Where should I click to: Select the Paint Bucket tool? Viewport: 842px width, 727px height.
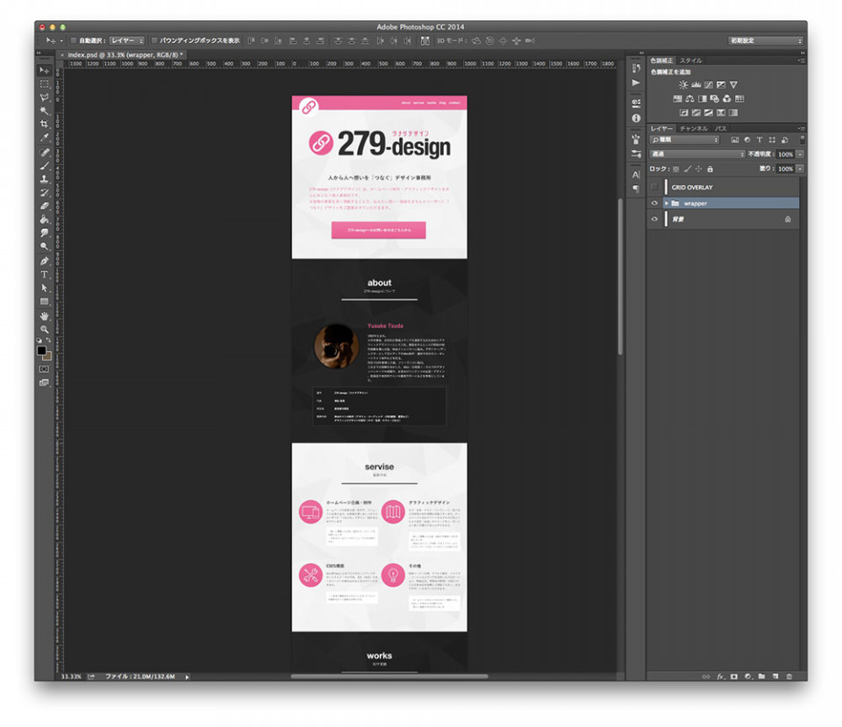click(44, 219)
